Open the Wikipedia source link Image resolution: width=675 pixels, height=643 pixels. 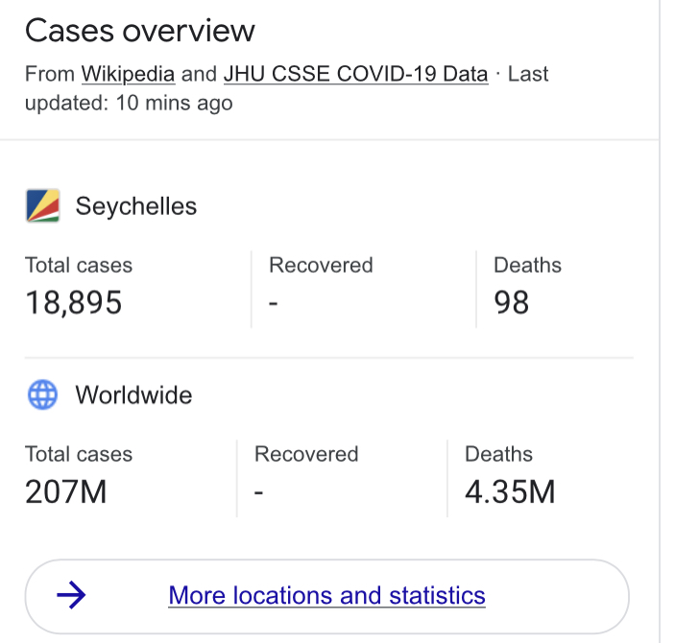point(128,74)
